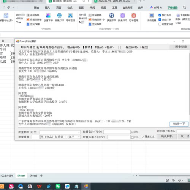Open the 公式 ribbon tab
The width and height of the screenshot is (190, 190).
pyautogui.click(x=70, y=8)
